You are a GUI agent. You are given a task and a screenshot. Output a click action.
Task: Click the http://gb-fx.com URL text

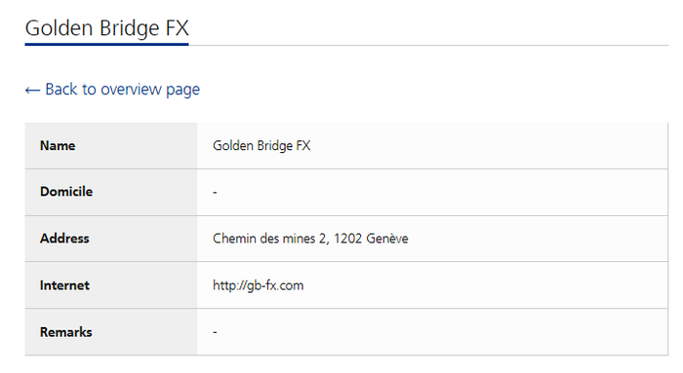click(258, 285)
